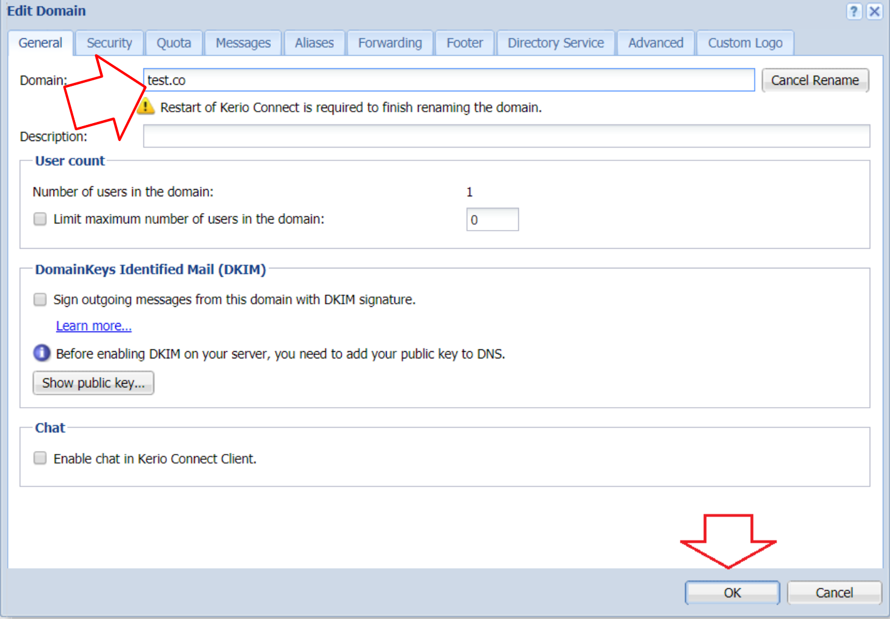Viewport: 890px width, 619px height.
Task: Open the Security tab
Action: point(109,43)
